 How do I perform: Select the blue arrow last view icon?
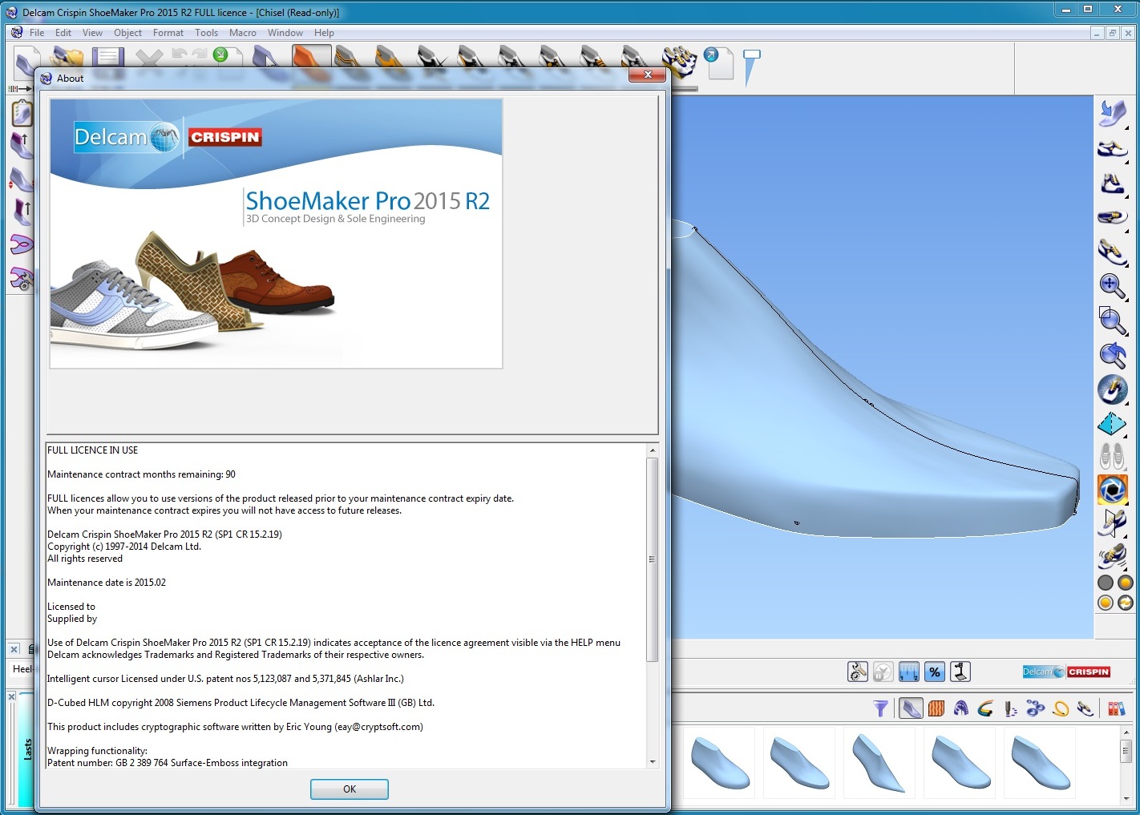tap(1113, 113)
